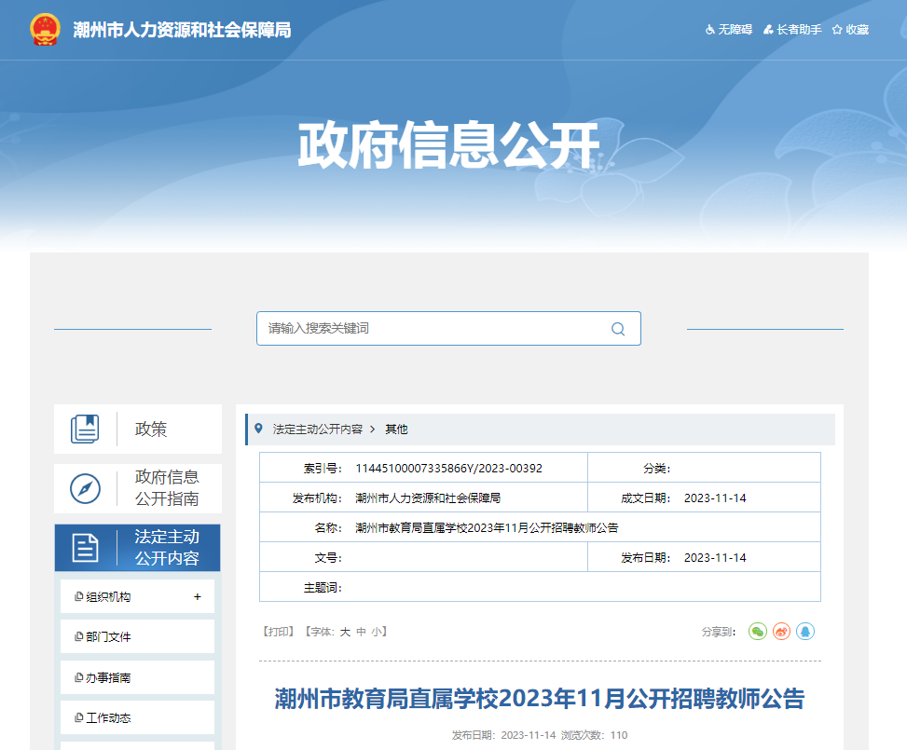Share to Weibo icon
907x750 pixels.
(x=781, y=631)
